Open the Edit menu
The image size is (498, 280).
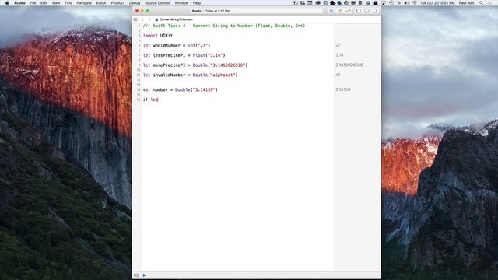44,3
